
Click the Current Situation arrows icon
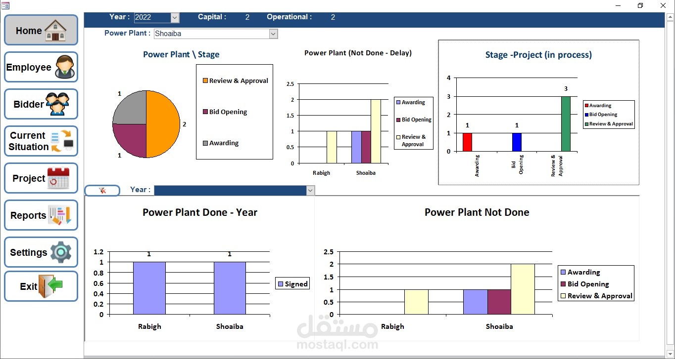(62, 141)
